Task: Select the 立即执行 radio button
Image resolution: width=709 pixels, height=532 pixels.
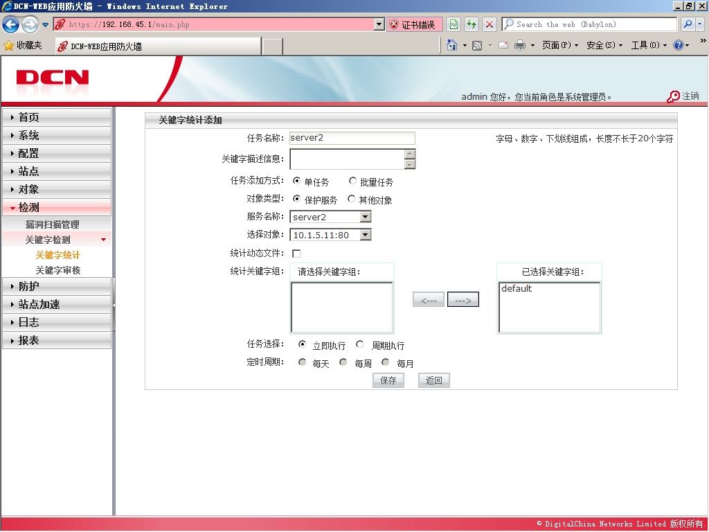Action: (x=302, y=344)
